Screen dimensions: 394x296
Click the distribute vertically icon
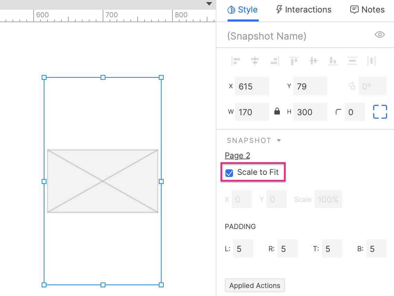click(x=352, y=61)
